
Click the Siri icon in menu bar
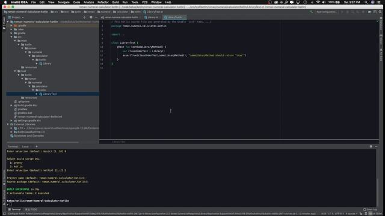coord(372,2)
